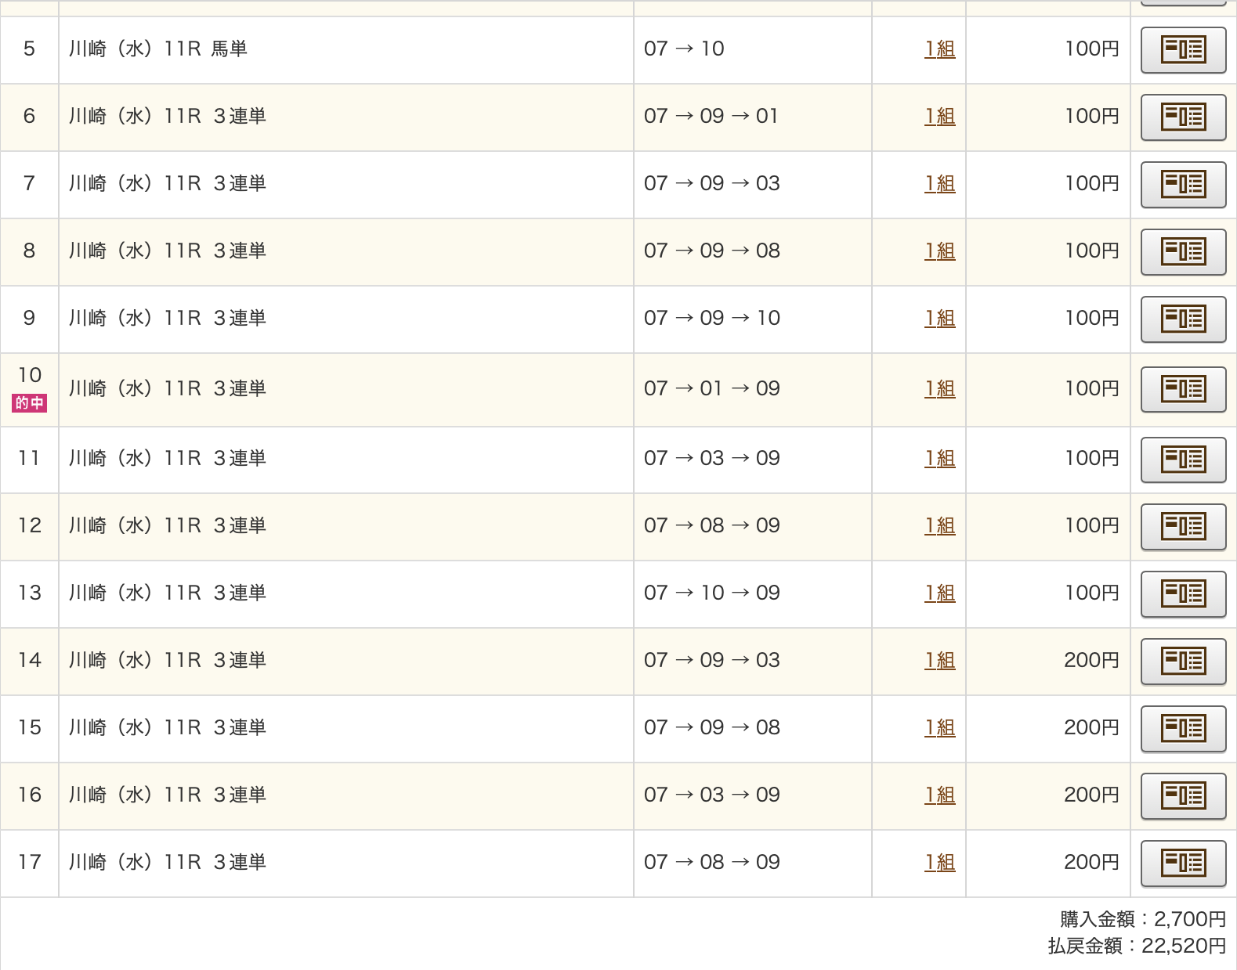This screenshot has height=970, width=1237.
Task: Open 1組 link in row 5
Action: pyautogui.click(x=940, y=49)
